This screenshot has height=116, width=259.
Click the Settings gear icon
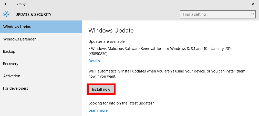coord(6,14)
